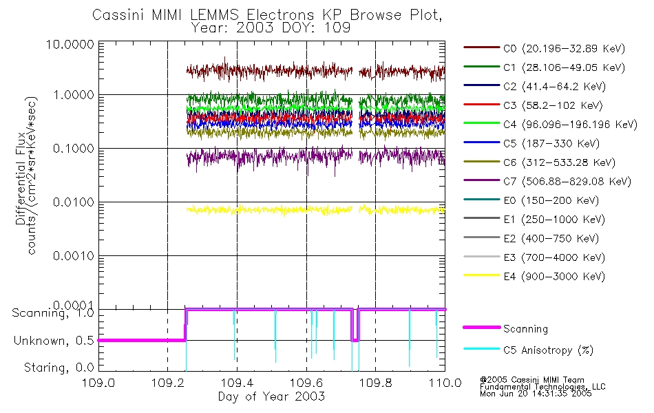Click the Scanning, 1.0 axis label

(53, 313)
